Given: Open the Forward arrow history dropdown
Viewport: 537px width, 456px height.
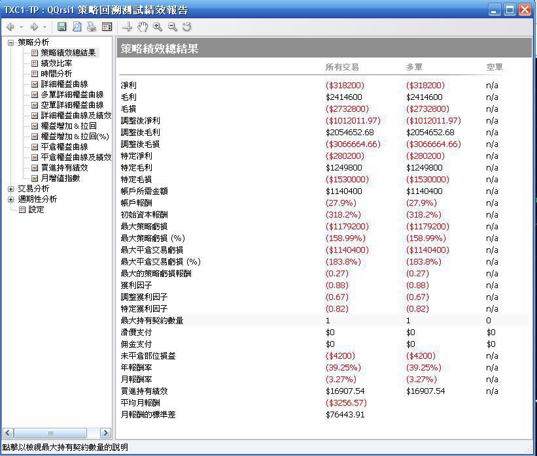Looking at the screenshot, I should coord(45,27).
